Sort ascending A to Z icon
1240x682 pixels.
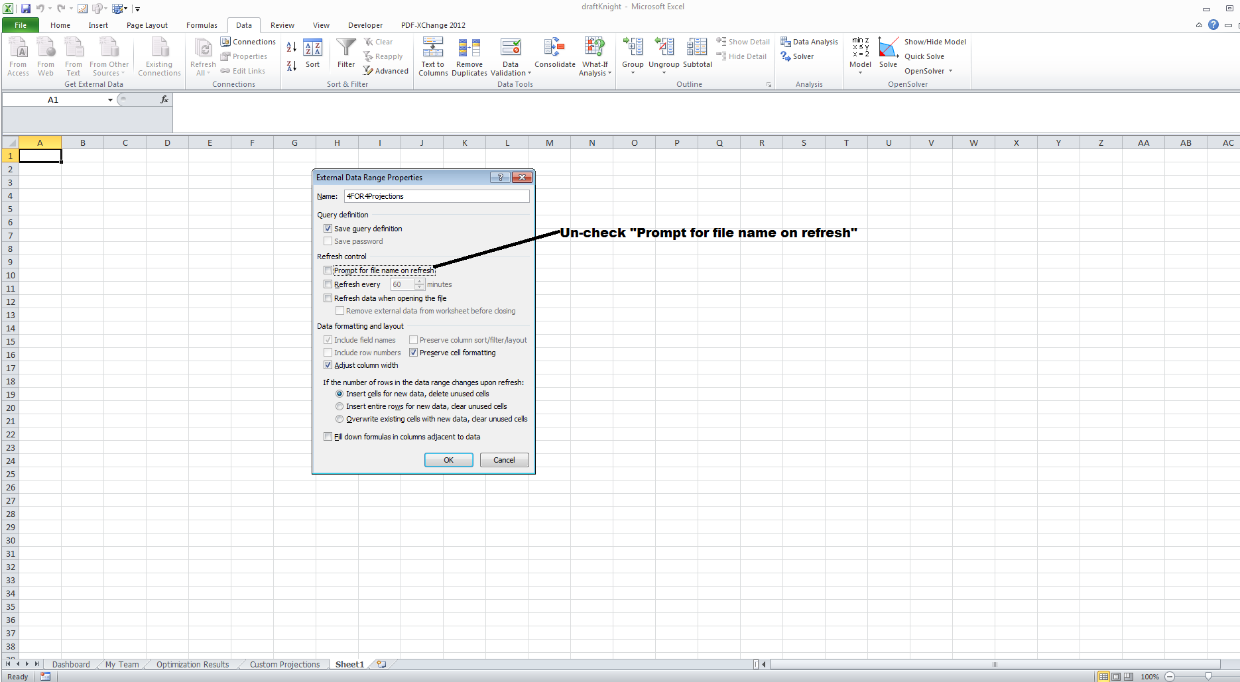click(292, 47)
